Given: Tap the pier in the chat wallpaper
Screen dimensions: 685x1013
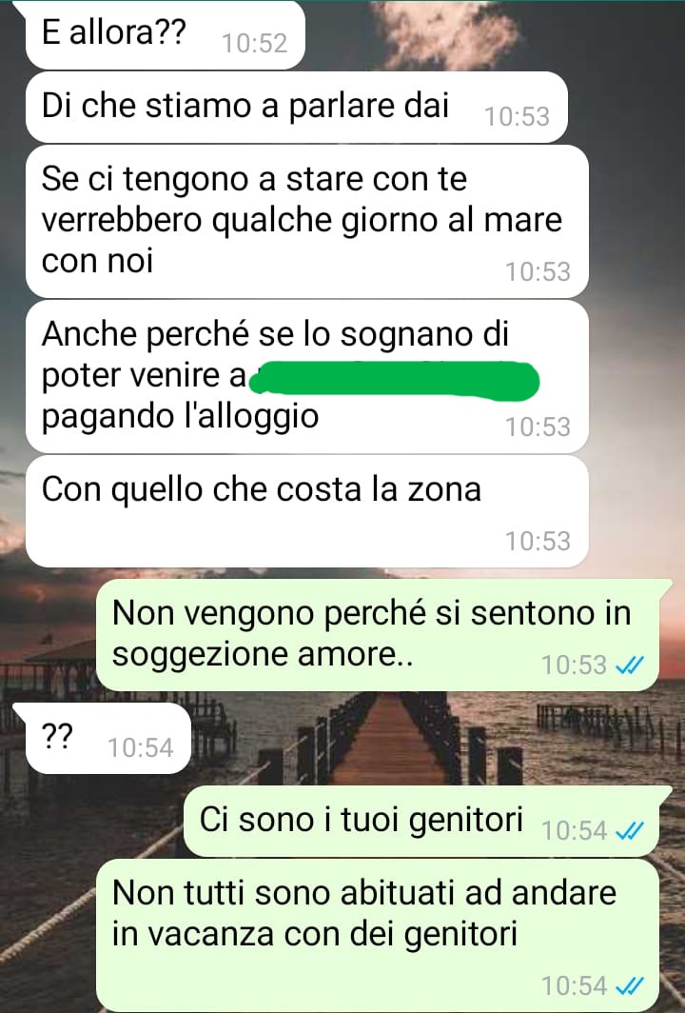Looking at the screenshot, I should 387,737.
